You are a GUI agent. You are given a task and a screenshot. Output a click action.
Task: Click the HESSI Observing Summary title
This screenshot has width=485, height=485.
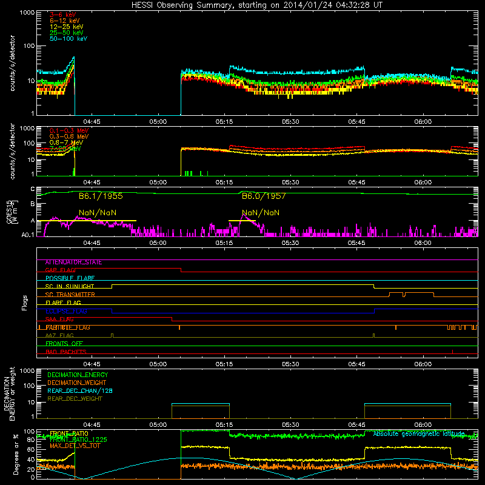coord(257,5)
